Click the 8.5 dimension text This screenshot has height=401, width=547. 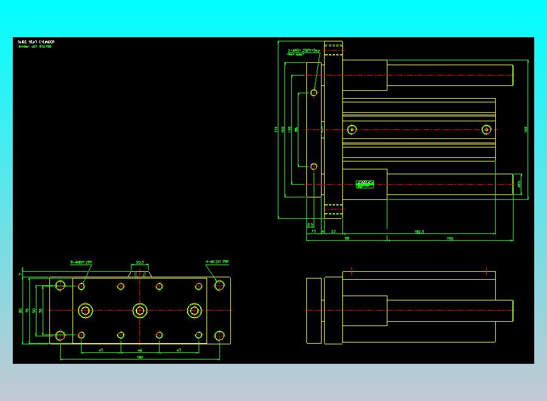click(x=310, y=225)
